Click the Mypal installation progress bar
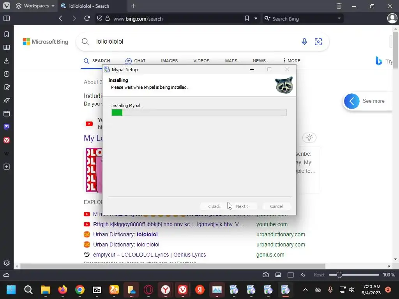Viewport: 399px width, 299px height. click(x=199, y=113)
